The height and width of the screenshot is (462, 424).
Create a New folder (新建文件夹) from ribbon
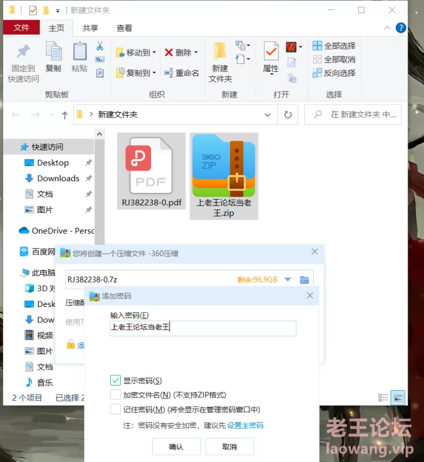pos(220,63)
